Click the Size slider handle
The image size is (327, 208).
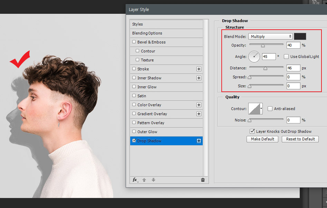pos(249,86)
